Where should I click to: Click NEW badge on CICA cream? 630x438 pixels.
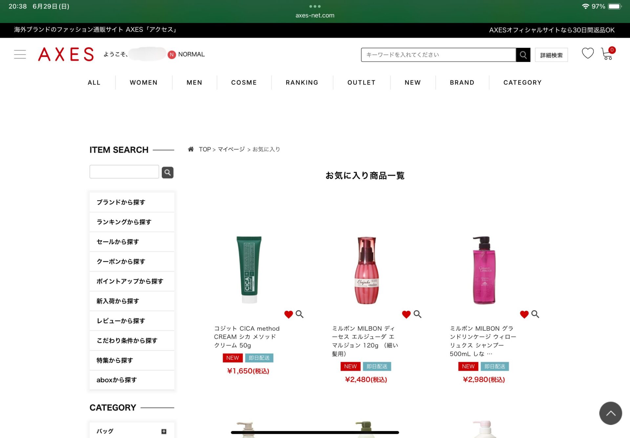click(233, 358)
